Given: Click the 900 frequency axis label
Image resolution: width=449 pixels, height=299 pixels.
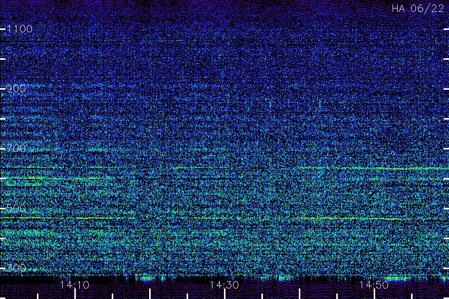Looking at the screenshot, I should tap(16, 89).
